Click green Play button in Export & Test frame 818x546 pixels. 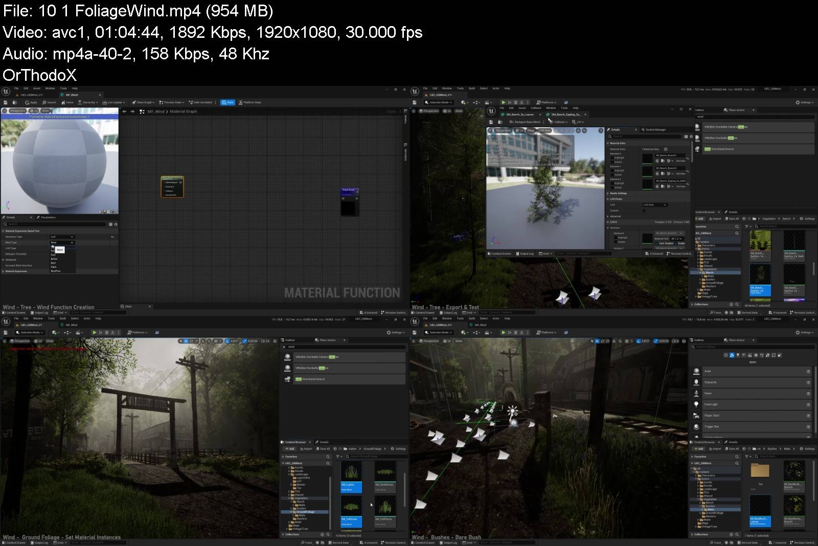[503, 102]
